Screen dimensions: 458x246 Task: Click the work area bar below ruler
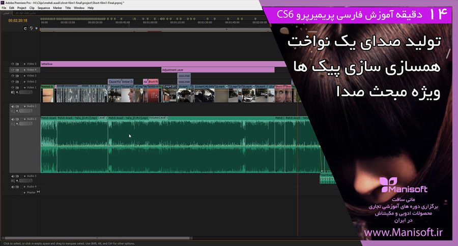point(155,29)
